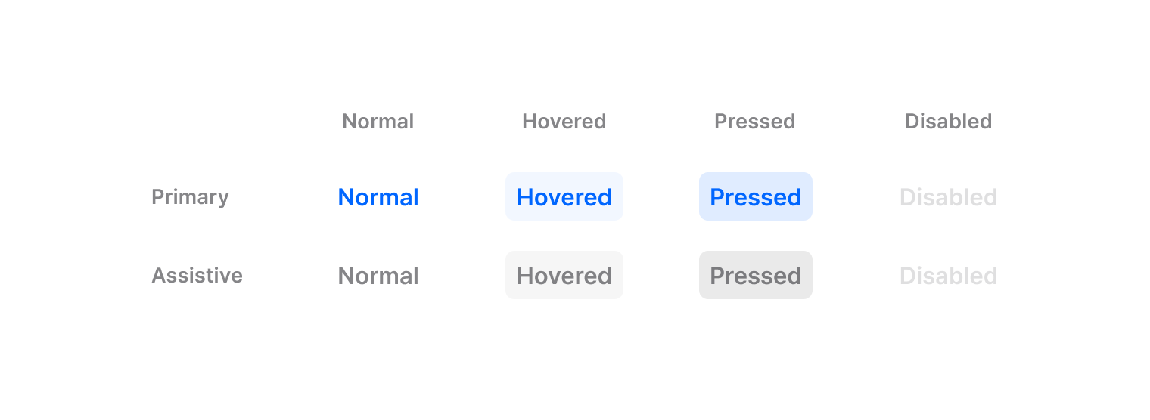Click the Assistive row label
Screen dimensions: 1150x420
pyautogui.click(x=197, y=275)
